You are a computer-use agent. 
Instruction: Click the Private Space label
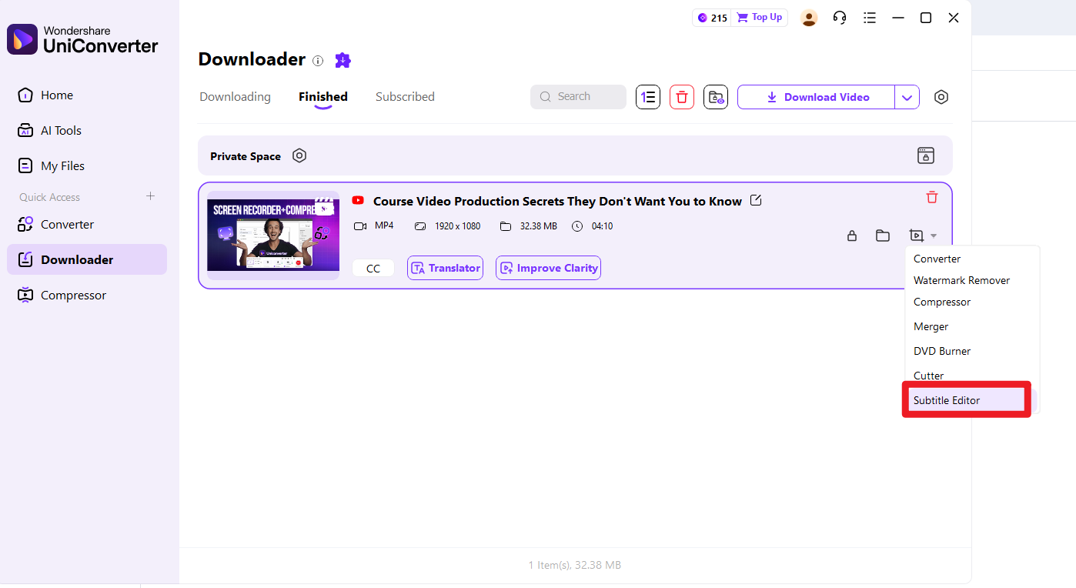[x=246, y=156]
